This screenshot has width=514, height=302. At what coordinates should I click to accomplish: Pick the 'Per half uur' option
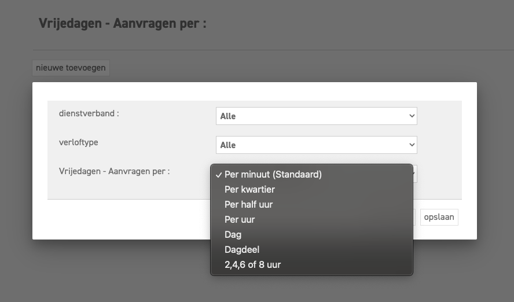[248, 204]
